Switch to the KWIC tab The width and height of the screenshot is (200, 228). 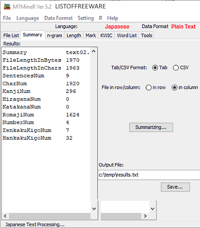point(106,36)
